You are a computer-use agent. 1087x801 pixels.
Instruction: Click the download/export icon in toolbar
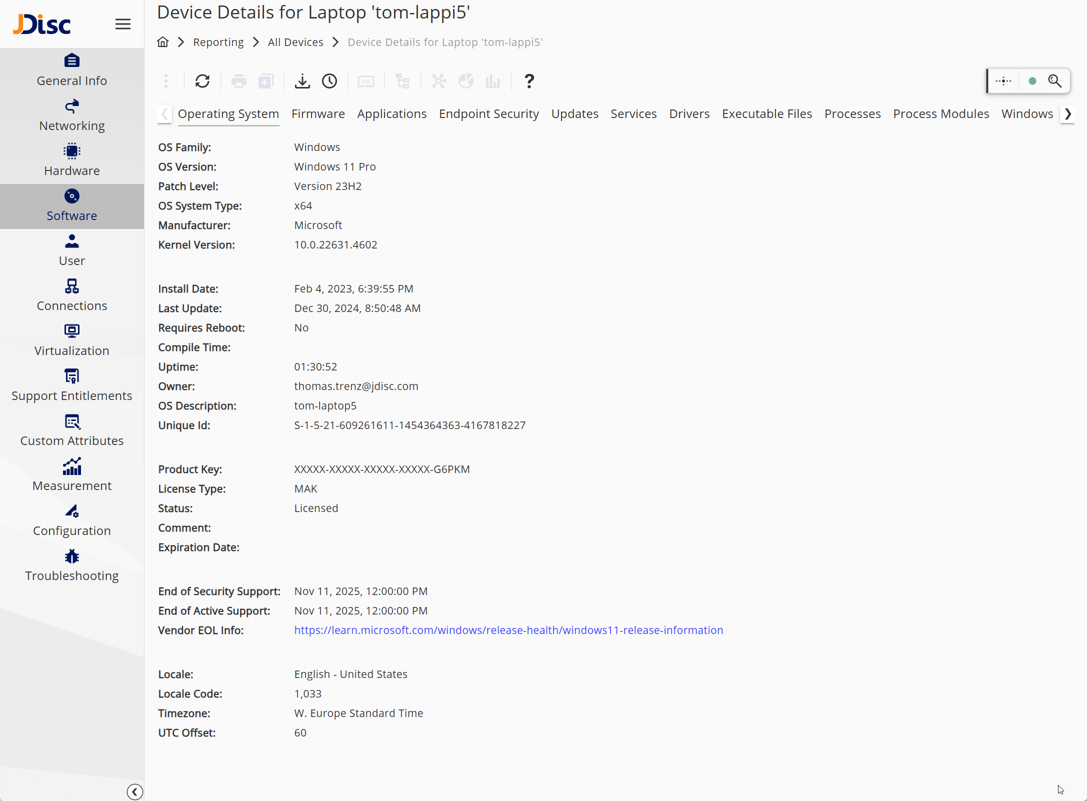302,81
